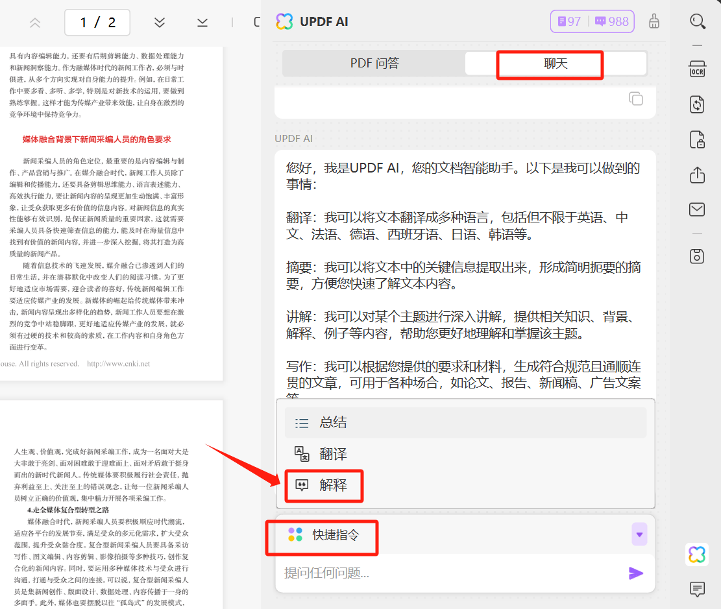Open the 988 chat credits counter
The image size is (721, 609).
click(x=612, y=21)
